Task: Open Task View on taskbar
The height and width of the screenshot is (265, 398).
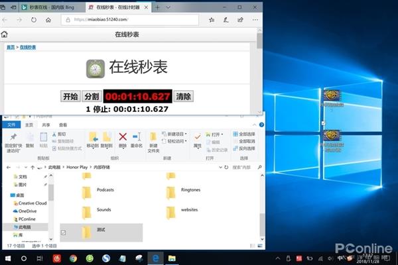Action: pyautogui.click(x=40, y=258)
